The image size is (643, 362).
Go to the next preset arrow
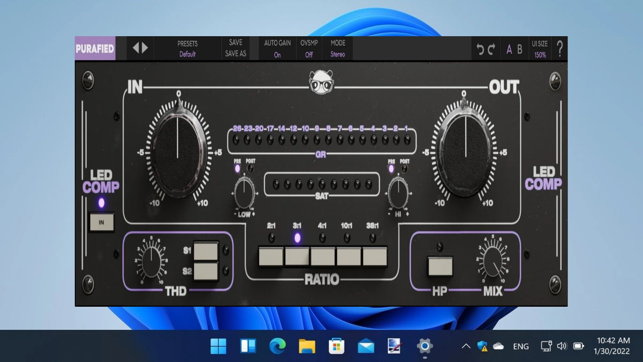click(145, 48)
